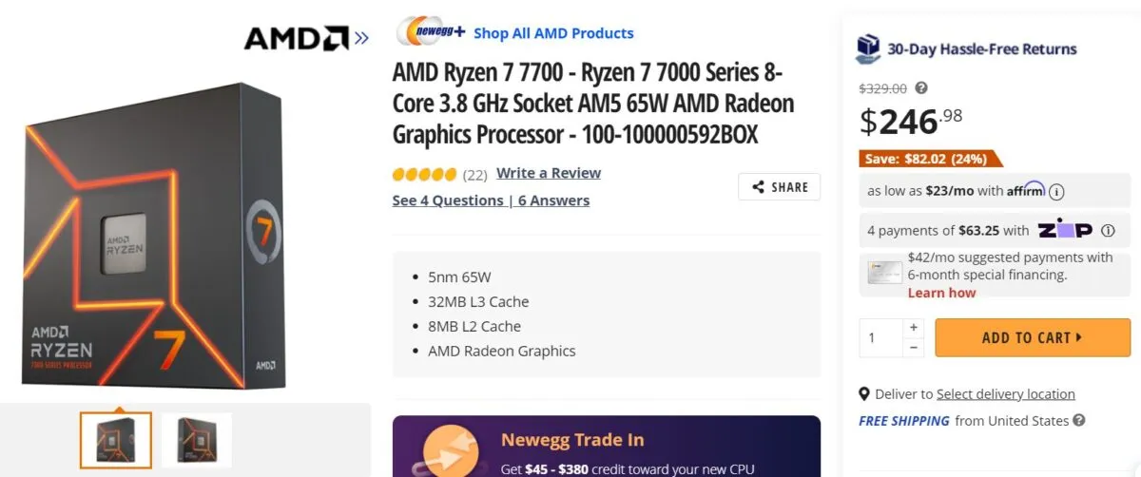Click the quantity input field
The height and width of the screenshot is (477, 1141).
click(x=880, y=337)
